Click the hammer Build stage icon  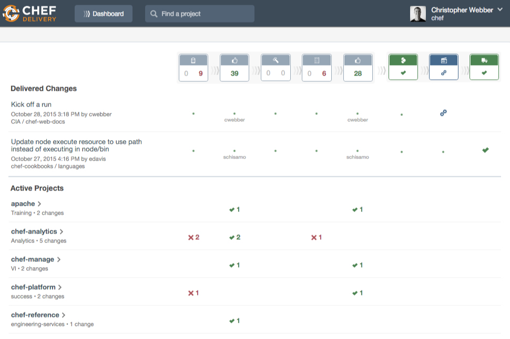(275, 60)
